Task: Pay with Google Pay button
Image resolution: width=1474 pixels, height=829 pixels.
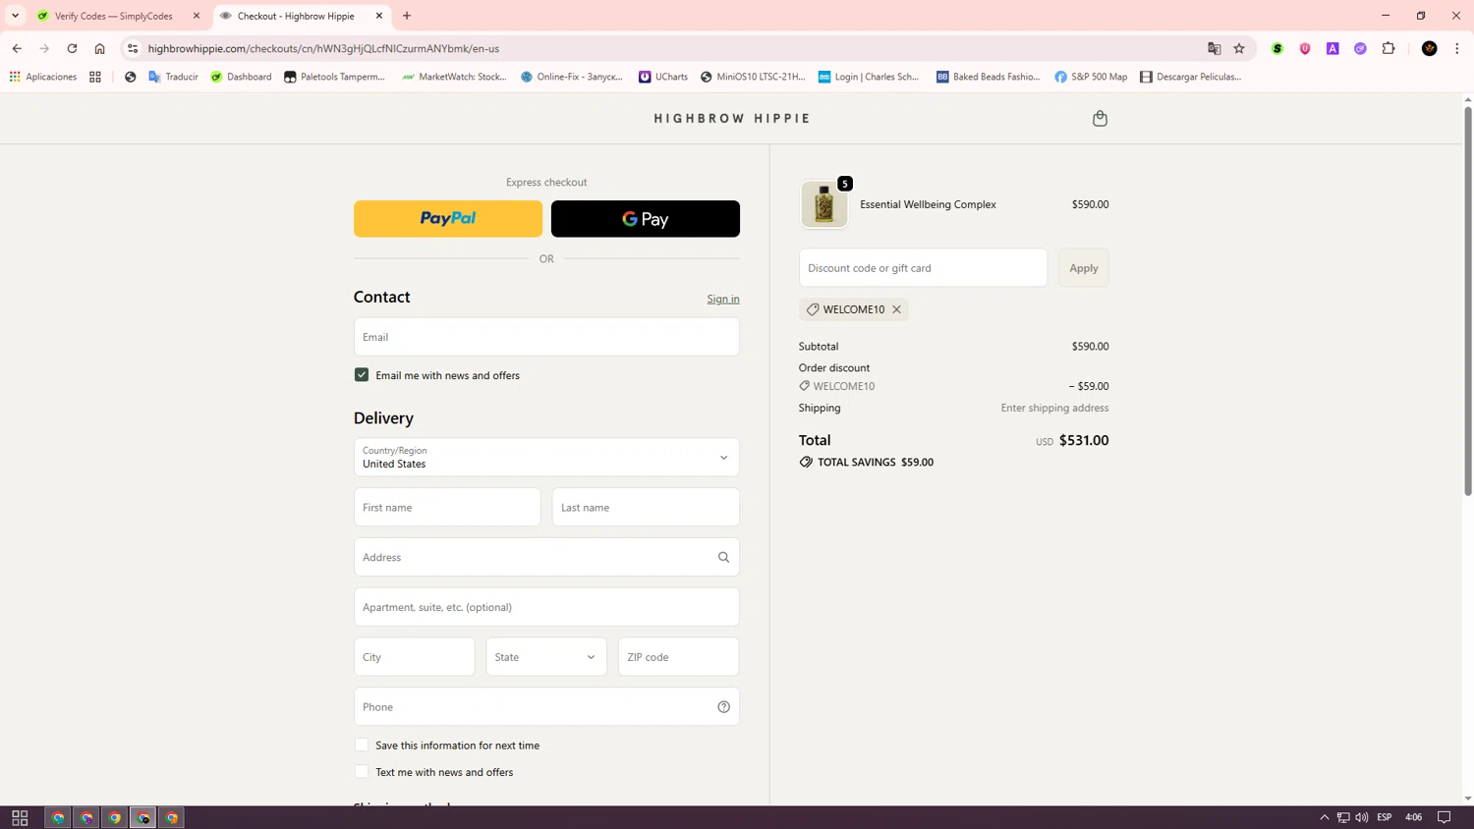Action: click(646, 219)
